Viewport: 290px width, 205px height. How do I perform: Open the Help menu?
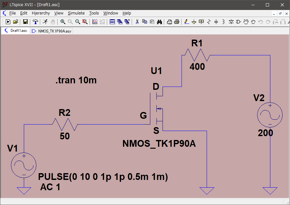coord(127,13)
